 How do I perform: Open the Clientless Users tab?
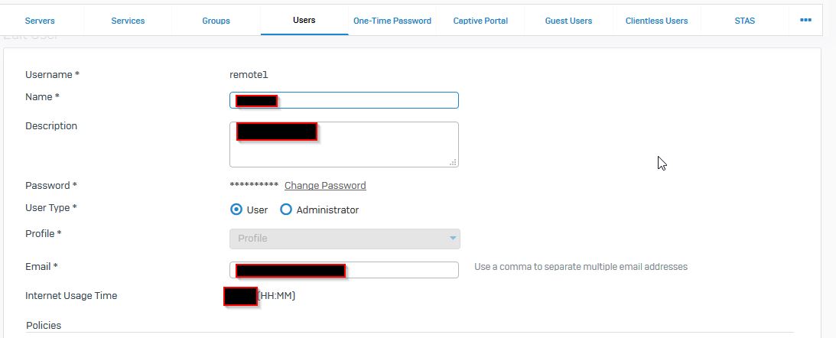click(x=657, y=21)
